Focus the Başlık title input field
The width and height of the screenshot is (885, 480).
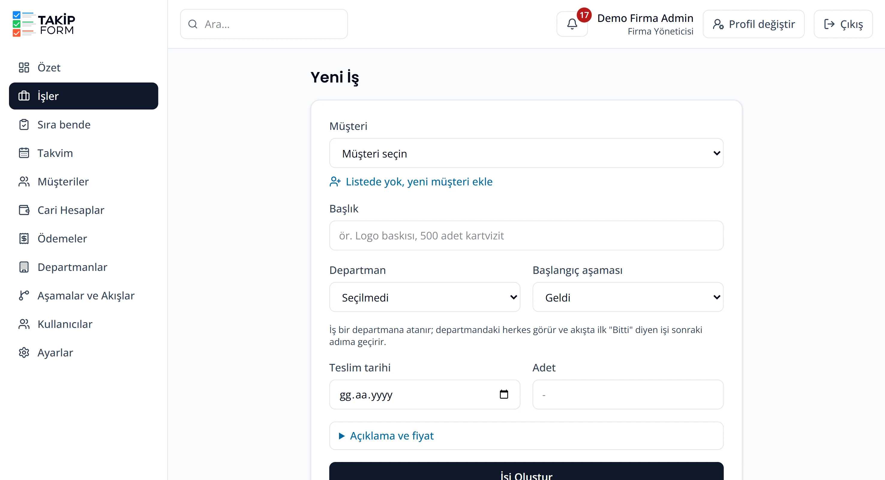point(526,235)
